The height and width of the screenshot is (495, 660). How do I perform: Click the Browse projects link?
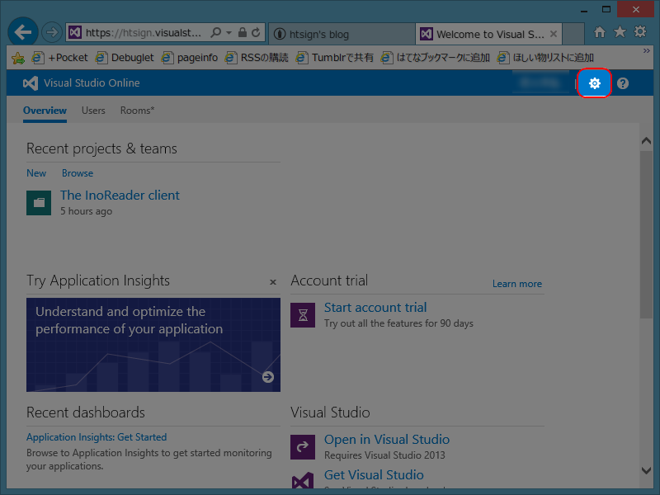(78, 173)
